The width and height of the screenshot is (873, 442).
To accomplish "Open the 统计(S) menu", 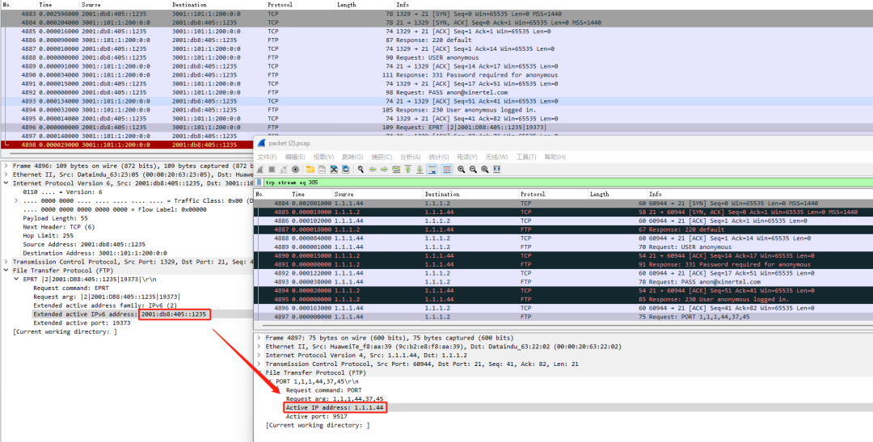I will point(438,157).
